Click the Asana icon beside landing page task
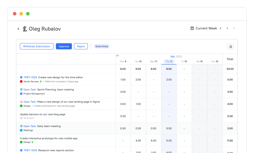Viewport: 254px width, 153px height. point(21,102)
